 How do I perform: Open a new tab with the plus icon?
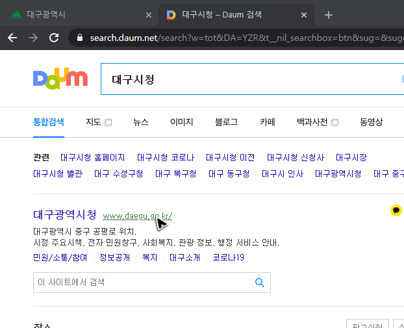coord(328,15)
